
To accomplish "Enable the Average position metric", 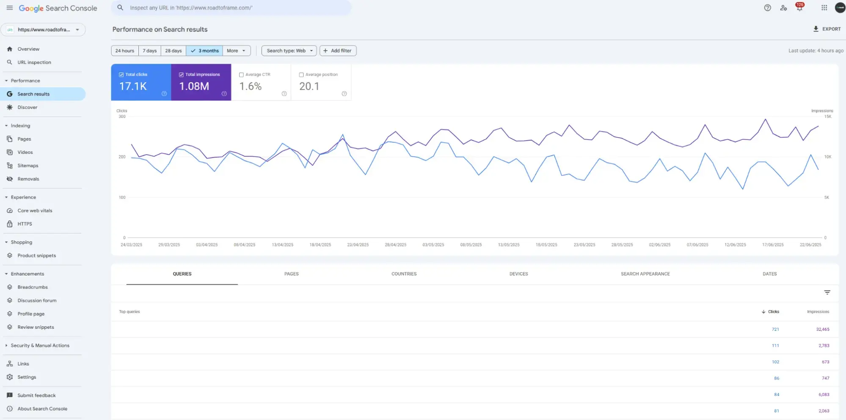I will tap(301, 74).
